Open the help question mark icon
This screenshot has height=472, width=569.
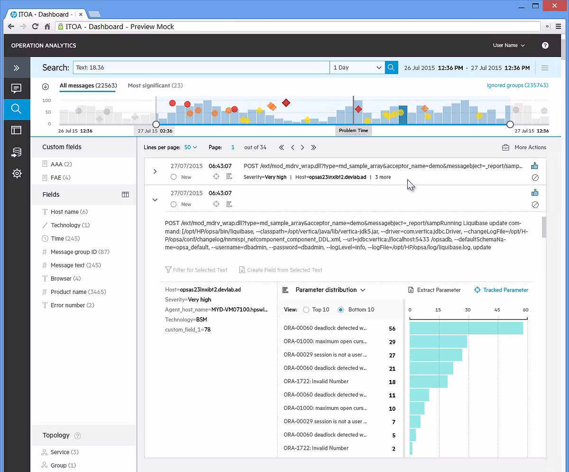pos(545,46)
